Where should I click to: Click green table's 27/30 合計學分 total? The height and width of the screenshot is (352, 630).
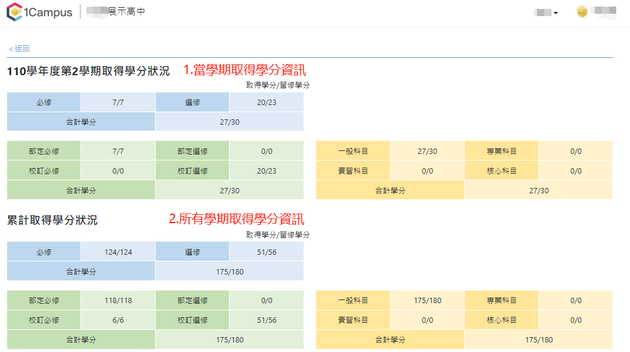point(230,191)
